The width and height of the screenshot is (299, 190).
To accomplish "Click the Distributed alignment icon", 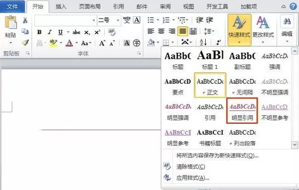I will pyautogui.click(x=193, y=31).
